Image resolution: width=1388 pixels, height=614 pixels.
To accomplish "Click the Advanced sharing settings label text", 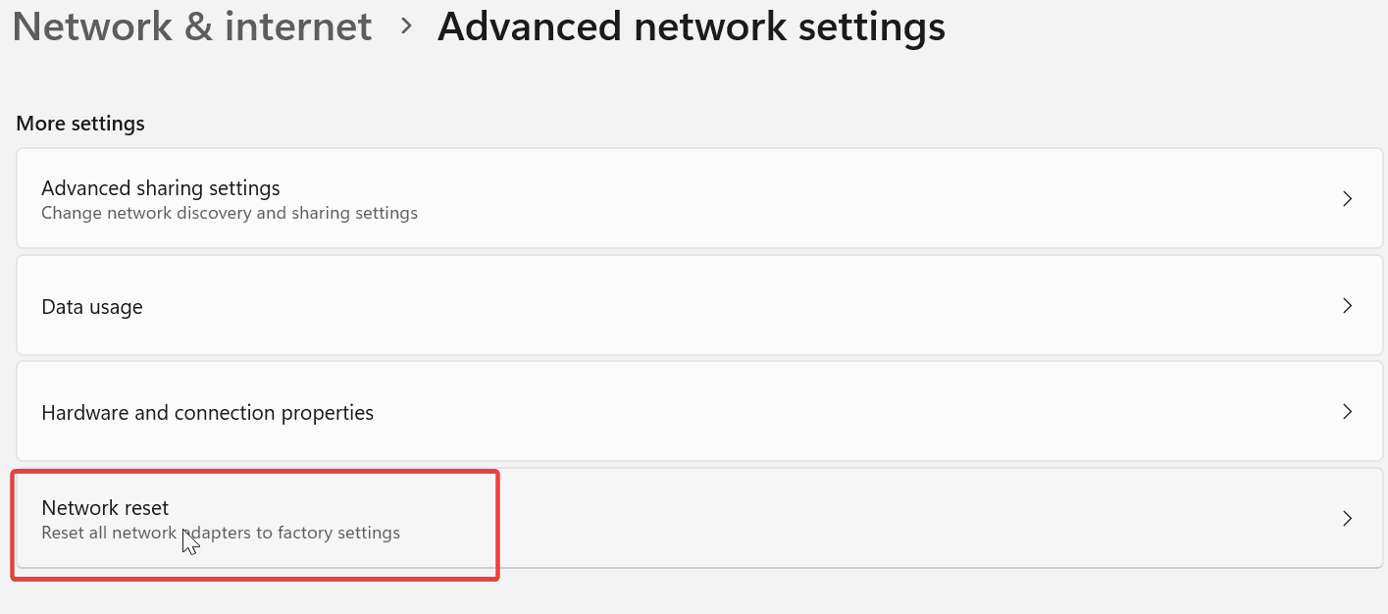I will tap(160, 187).
